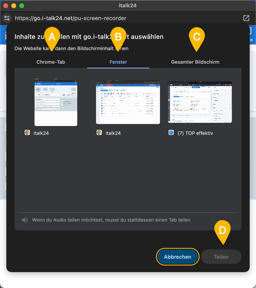Click Chrome icon beside the wide italk24 preview

click(x=99, y=133)
